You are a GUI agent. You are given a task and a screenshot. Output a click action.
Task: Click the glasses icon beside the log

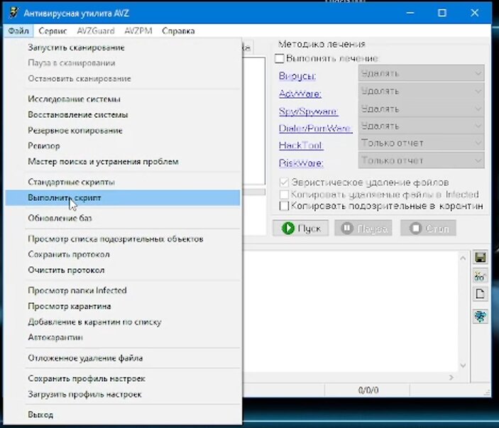tap(481, 276)
